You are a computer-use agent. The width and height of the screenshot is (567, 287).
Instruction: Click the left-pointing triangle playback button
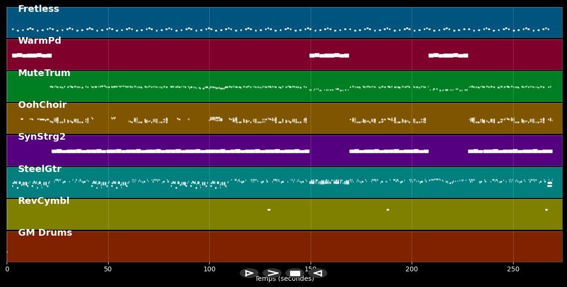(x=318, y=273)
